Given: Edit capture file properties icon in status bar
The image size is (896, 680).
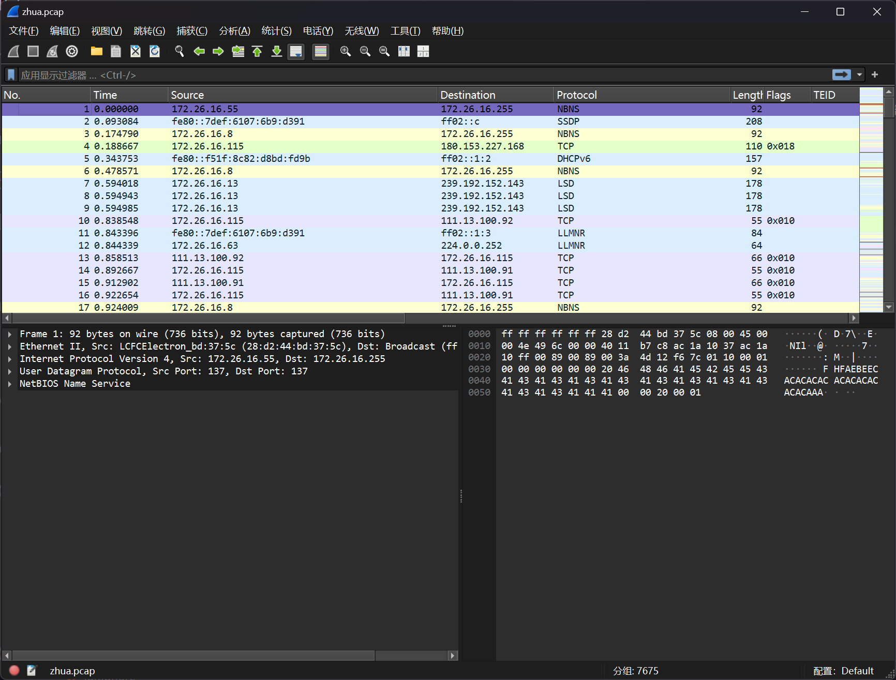Looking at the screenshot, I should pyautogui.click(x=32, y=670).
